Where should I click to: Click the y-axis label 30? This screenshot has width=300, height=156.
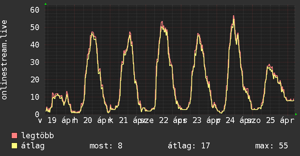click(x=35, y=62)
